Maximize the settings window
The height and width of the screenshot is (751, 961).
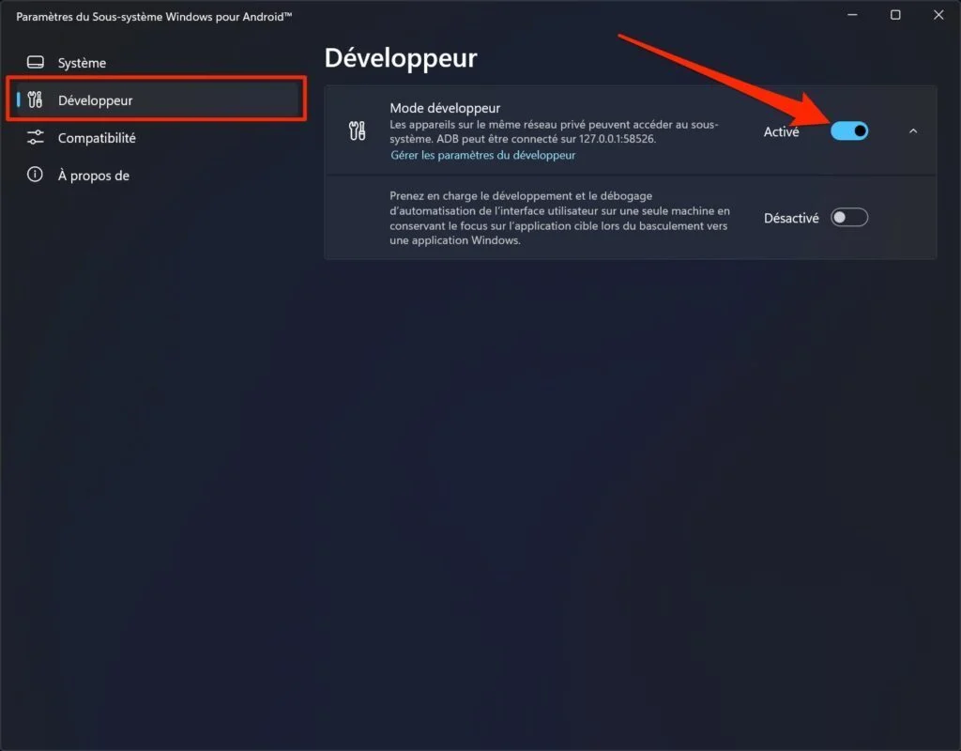point(895,15)
